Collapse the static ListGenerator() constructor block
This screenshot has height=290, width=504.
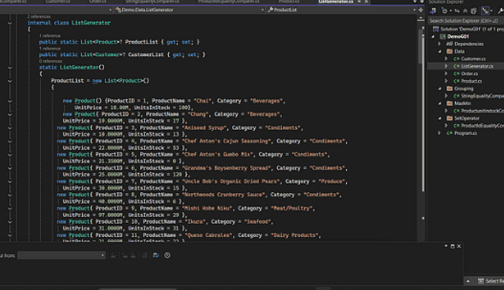tap(10, 67)
